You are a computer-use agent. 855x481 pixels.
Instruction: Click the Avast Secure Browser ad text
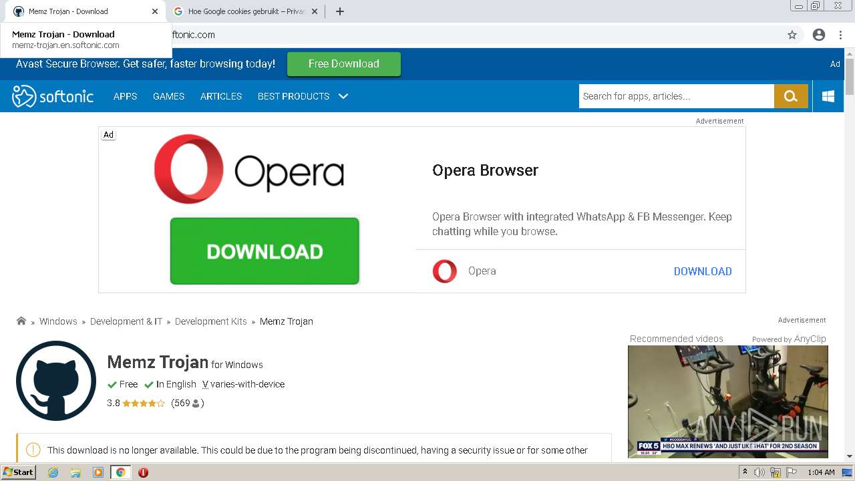(x=146, y=64)
